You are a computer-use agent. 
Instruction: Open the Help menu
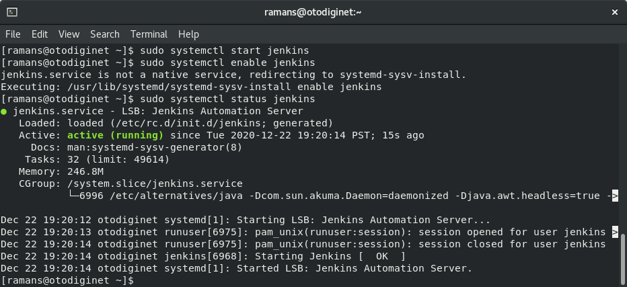pyautogui.click(x=188, y=34)
